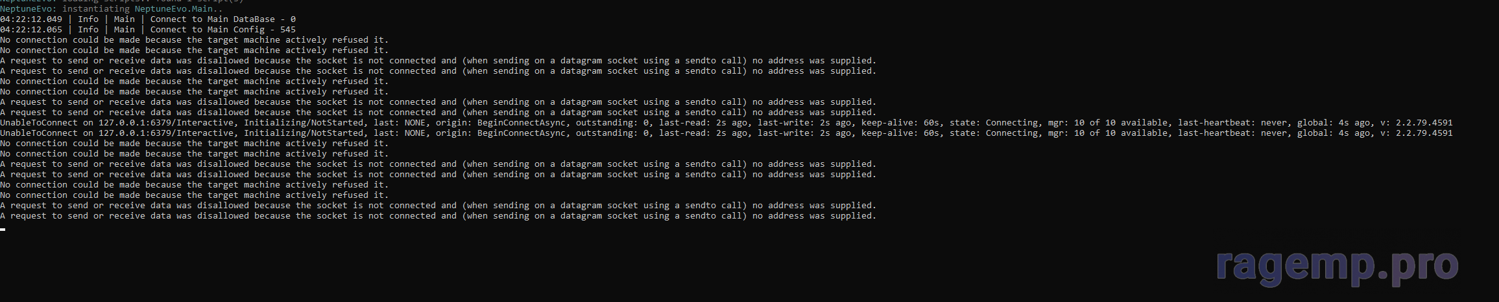Image resolution: width=1499 pixels, height=302 pixels.
Task: Click the 04:22:12.065 timestamp
Action: point(31,30)
